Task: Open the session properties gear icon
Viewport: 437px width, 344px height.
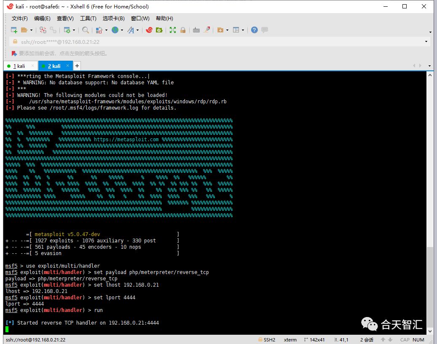Action: pyautogui.click(x=67, y=30)
